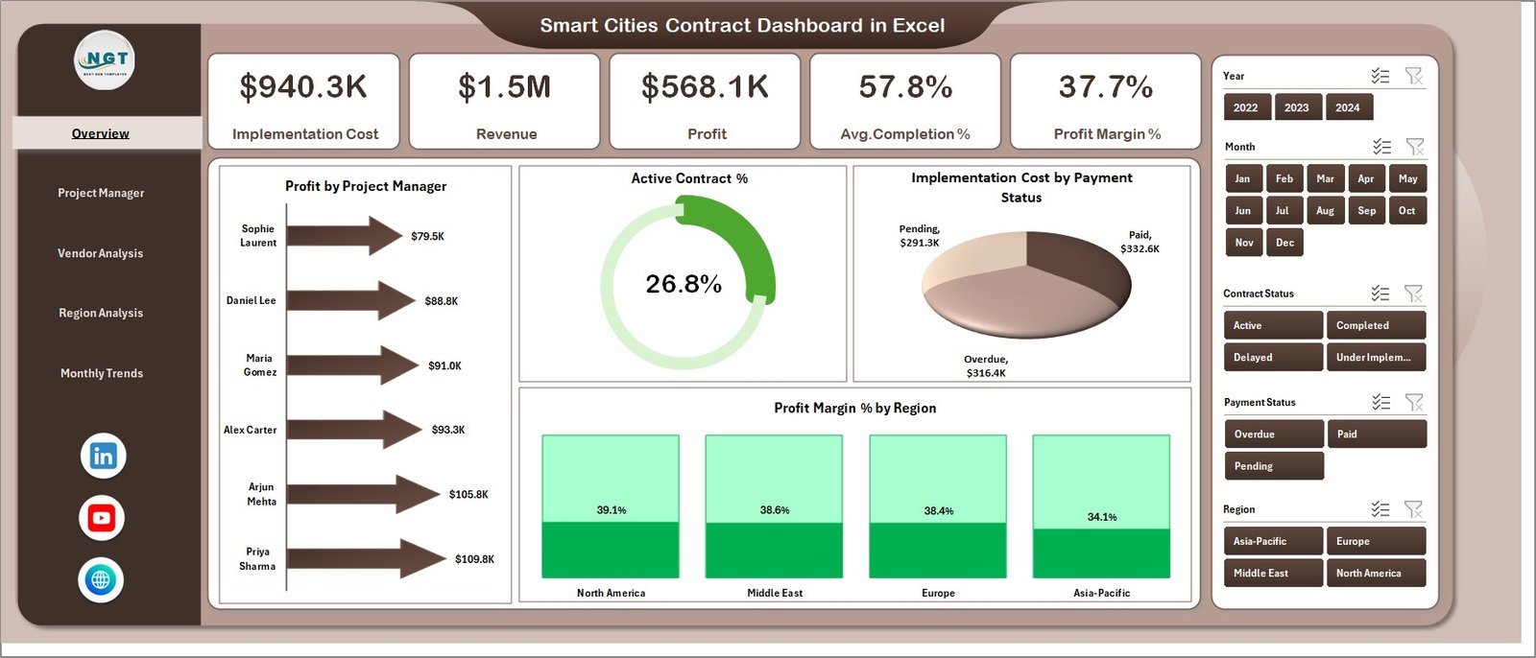The height and width of the screenshot is (658, 1536).
Task: Click the NGT logo
Action: [x=105, y=60]
